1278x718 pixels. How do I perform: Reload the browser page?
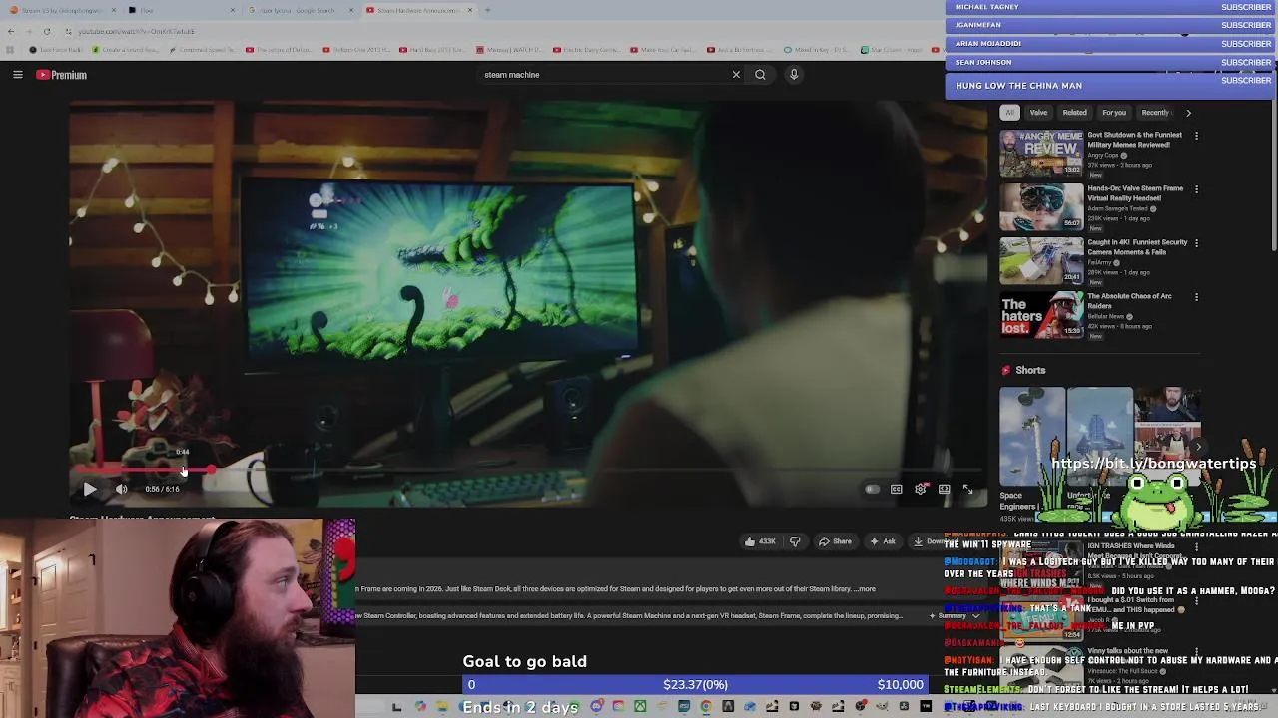[x=46, y=31]
